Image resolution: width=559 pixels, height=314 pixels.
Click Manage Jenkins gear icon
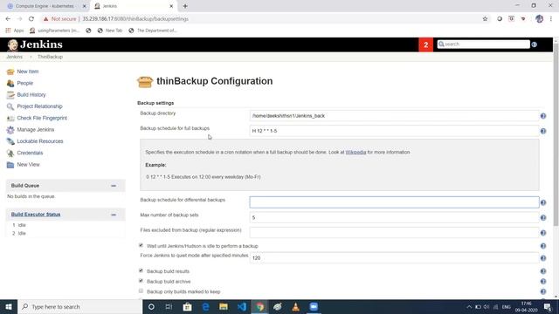click(x=10, y=130)
